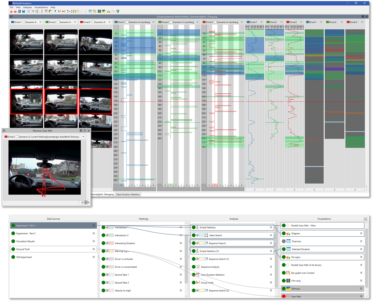
Task: Click the Selected Situation table icon
Action: 288,249
